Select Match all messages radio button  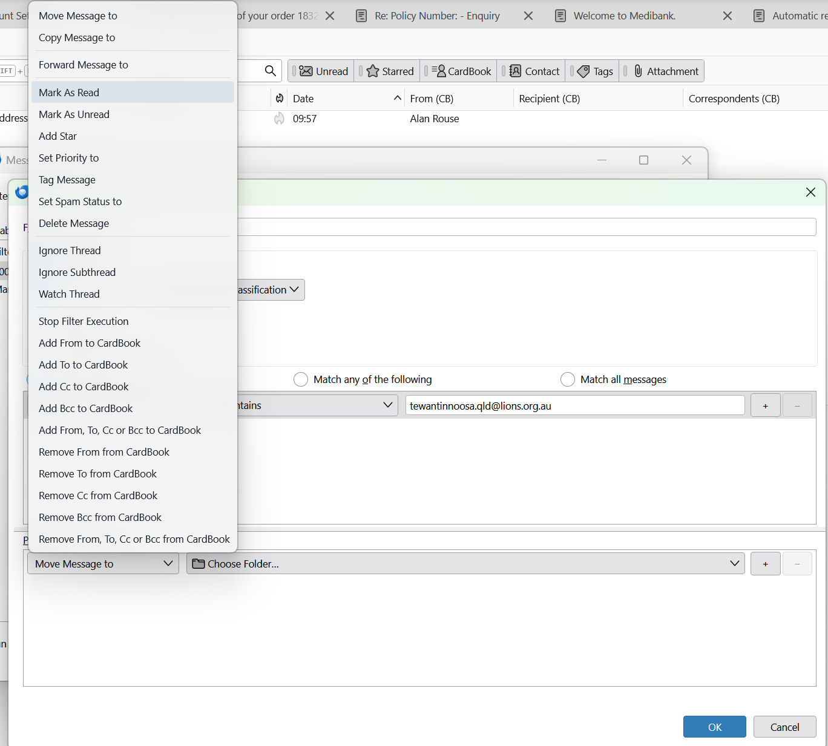pos(568,379)
